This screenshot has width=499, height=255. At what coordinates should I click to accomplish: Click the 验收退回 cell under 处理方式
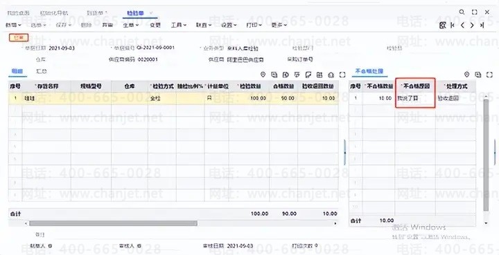[x=455, y=98]
